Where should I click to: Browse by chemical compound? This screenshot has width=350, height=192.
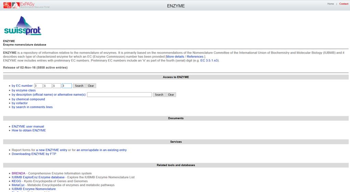coord(28,99)
